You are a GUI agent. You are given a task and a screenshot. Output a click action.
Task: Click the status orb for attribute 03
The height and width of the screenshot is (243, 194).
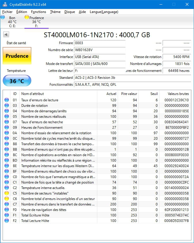pos(7,106)
